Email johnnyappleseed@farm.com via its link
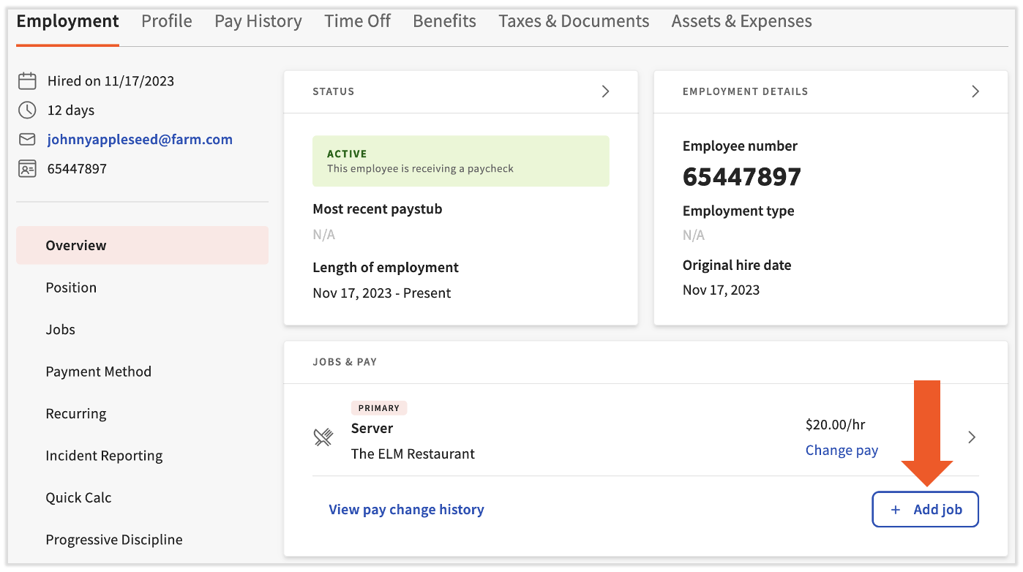Screen dimensions: 1023x572 click(x=139, y=139)
